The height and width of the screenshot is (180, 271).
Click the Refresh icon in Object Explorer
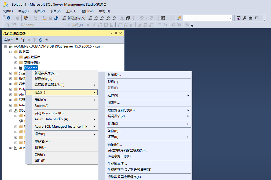coord(41,40)
